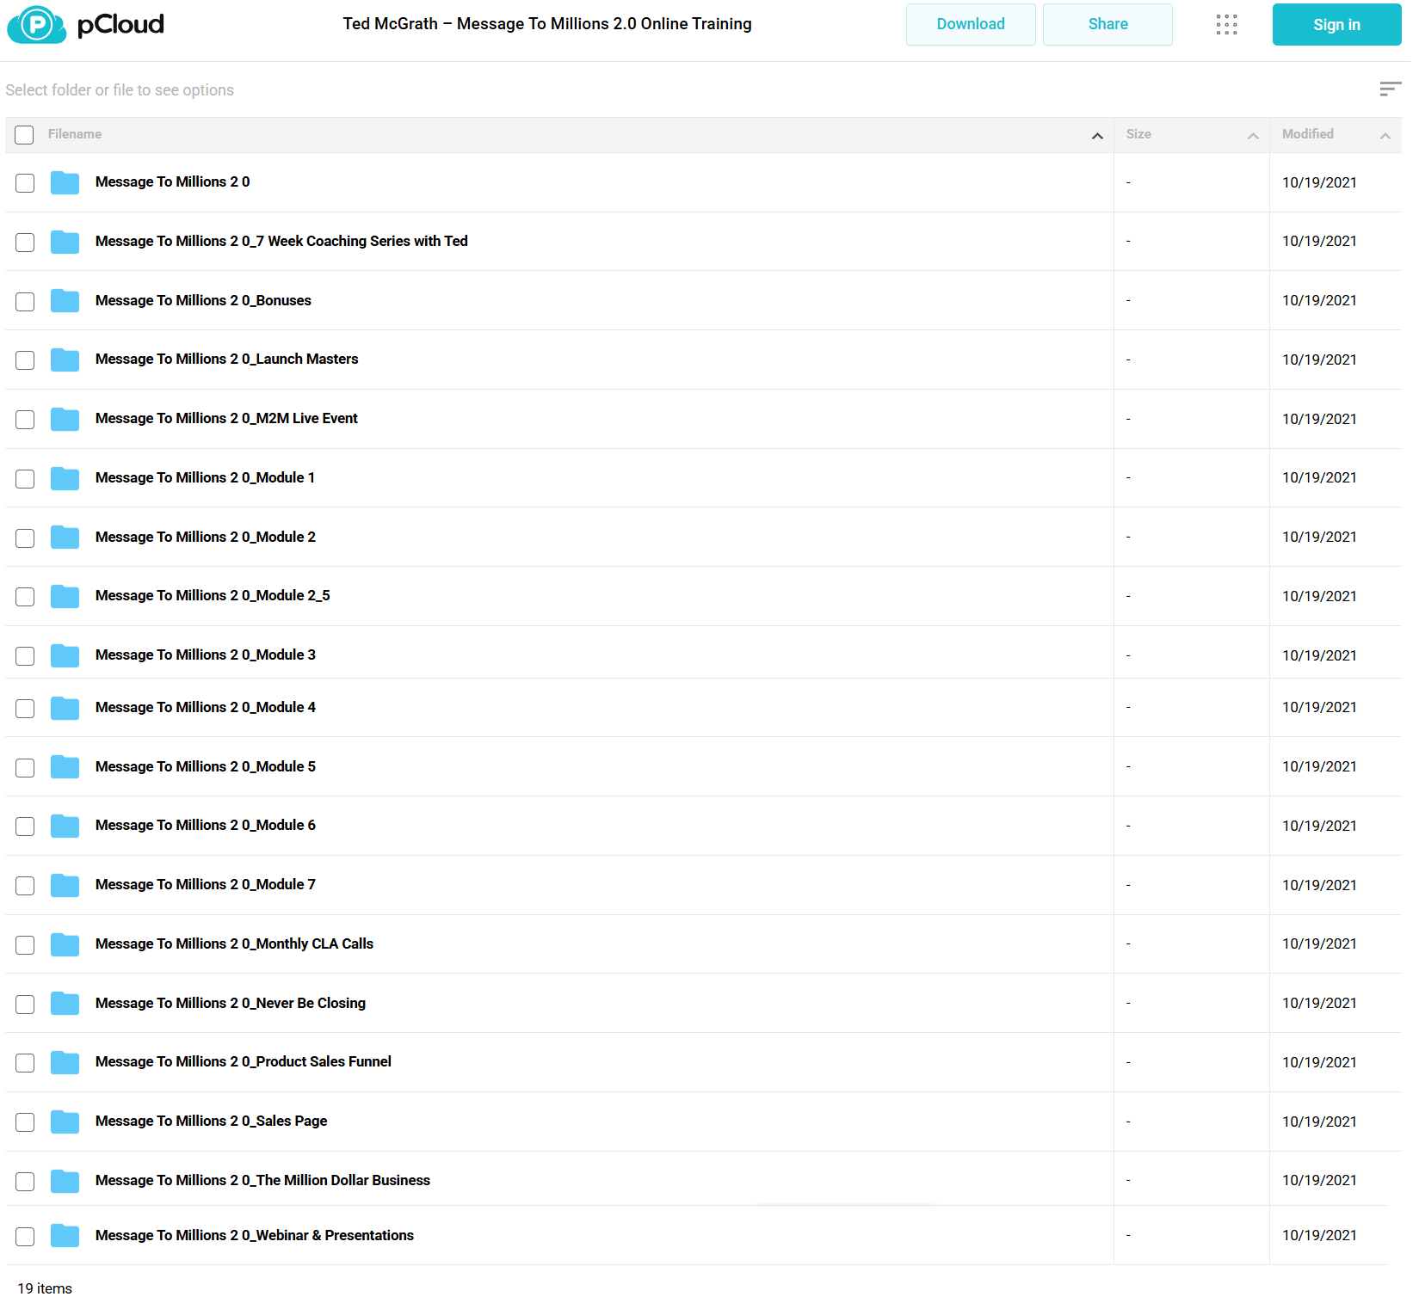
Task: Click the page title Ted McGrath text
Action: tap(547, 24)
